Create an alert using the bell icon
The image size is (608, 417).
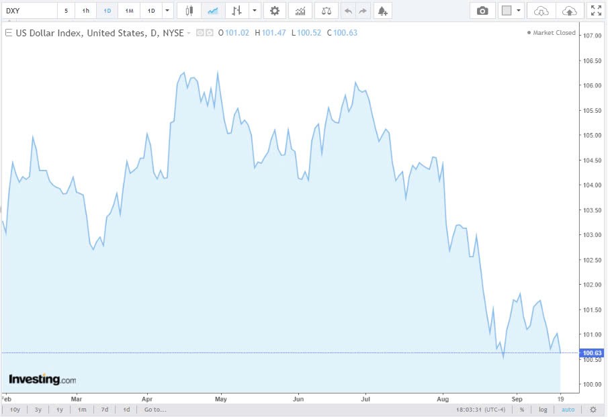pyautogui.click(x=382, y=11)
